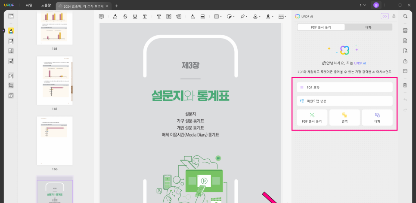Click the 가구 설문 통계표 text on page
This screenshot has width=416, height=203.
pos(190,121)
